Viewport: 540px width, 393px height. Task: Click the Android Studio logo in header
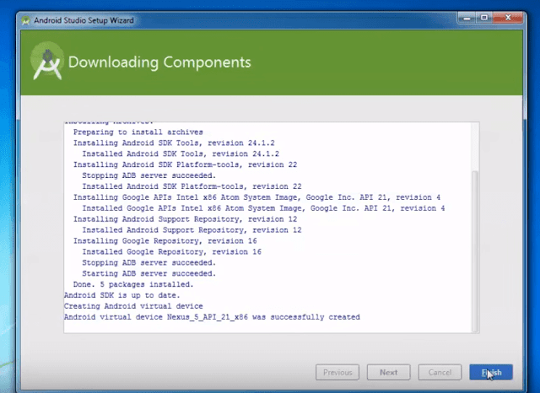pyautogui.click(x=47, y=62)
